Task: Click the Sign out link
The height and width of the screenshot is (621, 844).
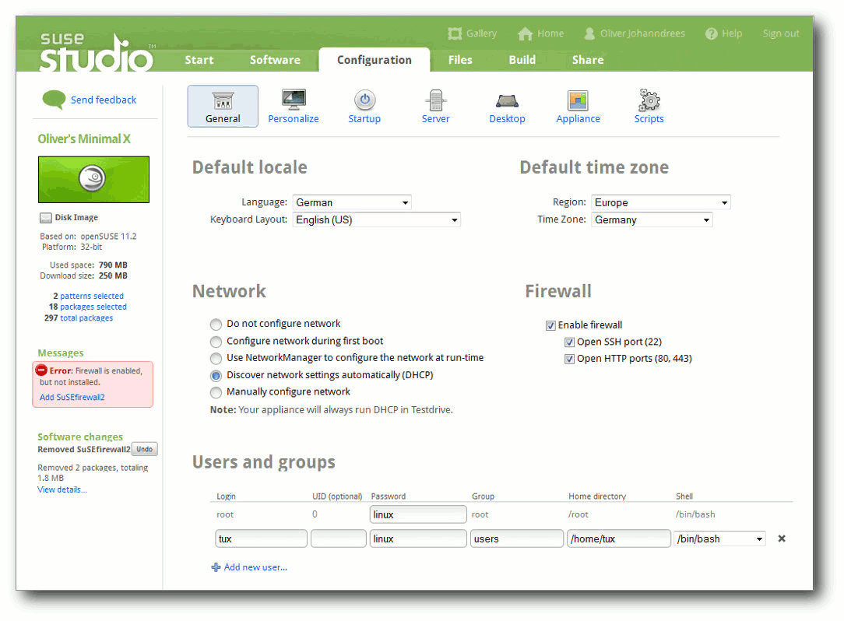Action: pyautogui.click(x=780, y=33)
